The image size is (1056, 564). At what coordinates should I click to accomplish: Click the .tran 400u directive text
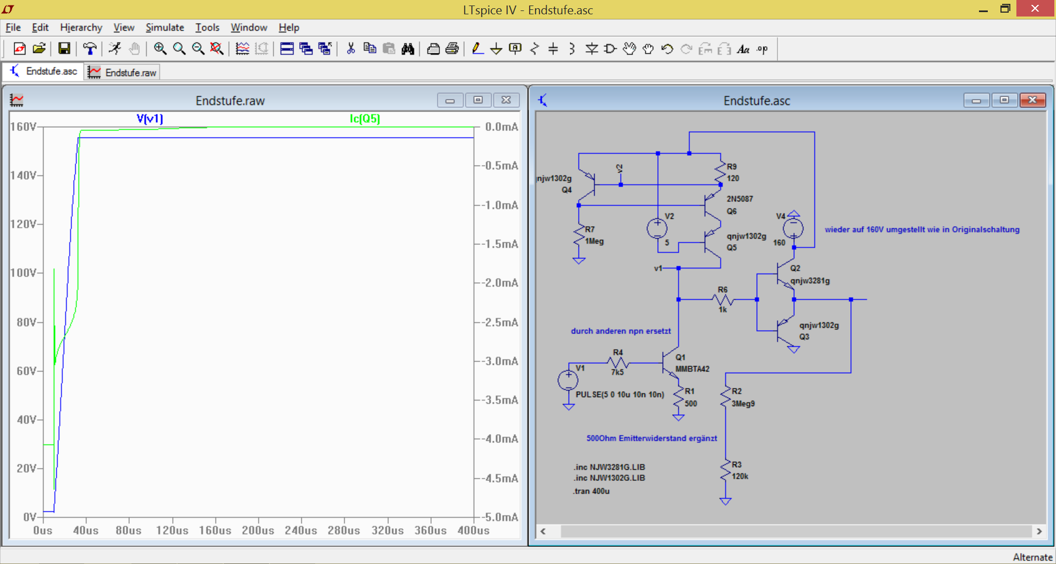pos(591,491)
